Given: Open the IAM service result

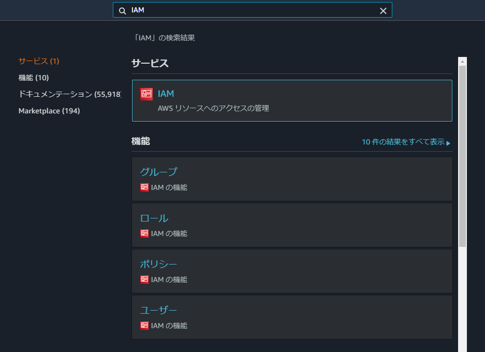Looking at the screenshot, I should [x=292, y=100].
